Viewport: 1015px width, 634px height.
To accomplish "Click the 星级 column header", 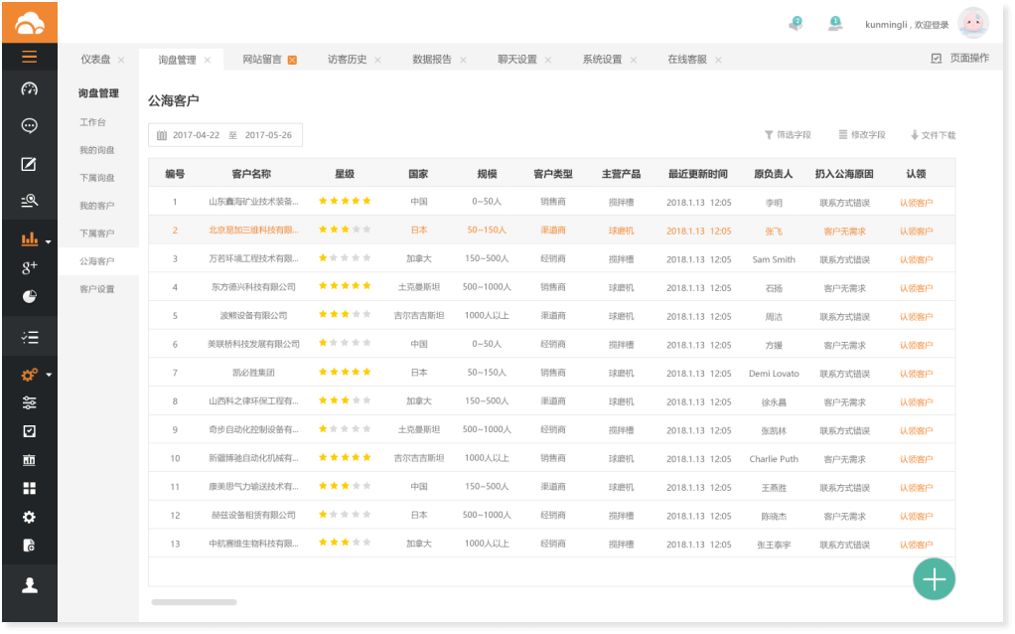I will click(345, 174).
